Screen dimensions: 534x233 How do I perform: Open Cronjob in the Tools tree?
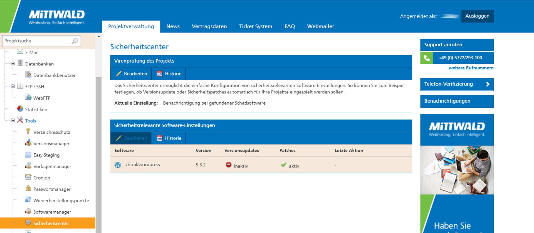coord(42,178)
